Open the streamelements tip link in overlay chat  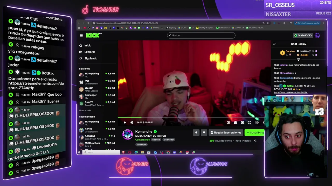(x=36, y=86)
